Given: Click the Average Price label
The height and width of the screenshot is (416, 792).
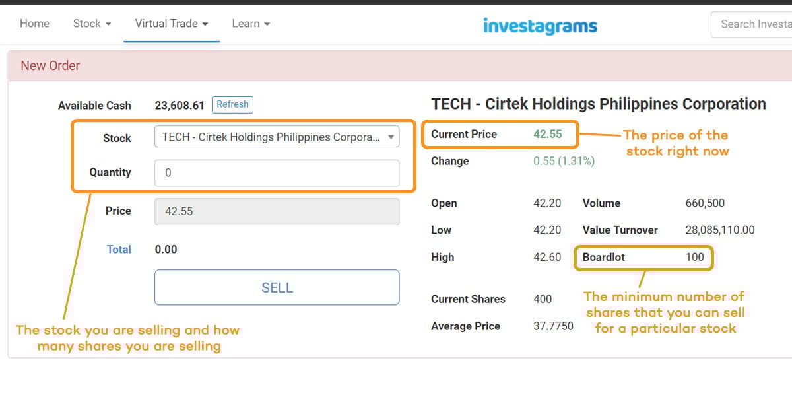Looking at the screenshot, I should click(465, 326).
